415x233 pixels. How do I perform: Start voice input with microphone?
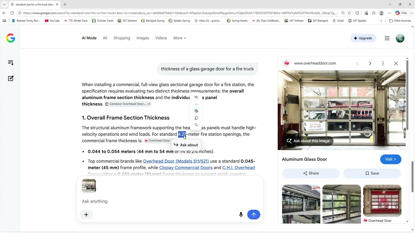tap(241, 215)
